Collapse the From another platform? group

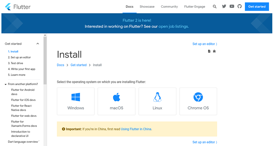pos(6,84)
